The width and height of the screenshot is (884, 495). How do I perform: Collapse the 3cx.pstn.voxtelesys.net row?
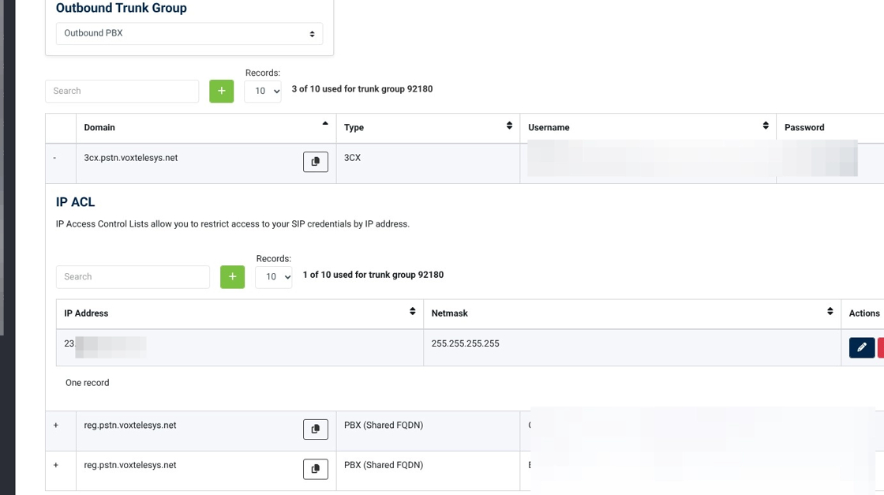55,158
